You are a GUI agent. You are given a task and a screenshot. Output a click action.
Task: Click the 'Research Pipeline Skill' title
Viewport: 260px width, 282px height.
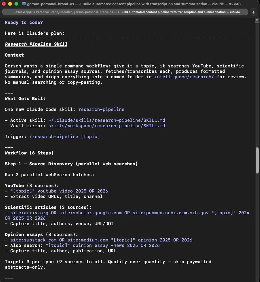click(x=36, y=44)
